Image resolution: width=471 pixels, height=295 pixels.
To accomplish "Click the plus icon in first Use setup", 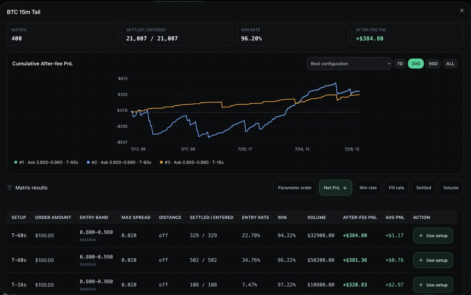I will pos(421,235).
